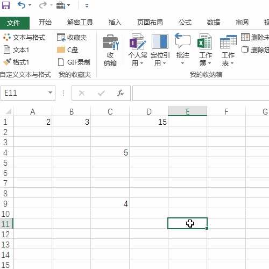Viewport: 269px width, 269px height.
Task: Open the 工作簿 workbook dropdown
Action: 205,50
